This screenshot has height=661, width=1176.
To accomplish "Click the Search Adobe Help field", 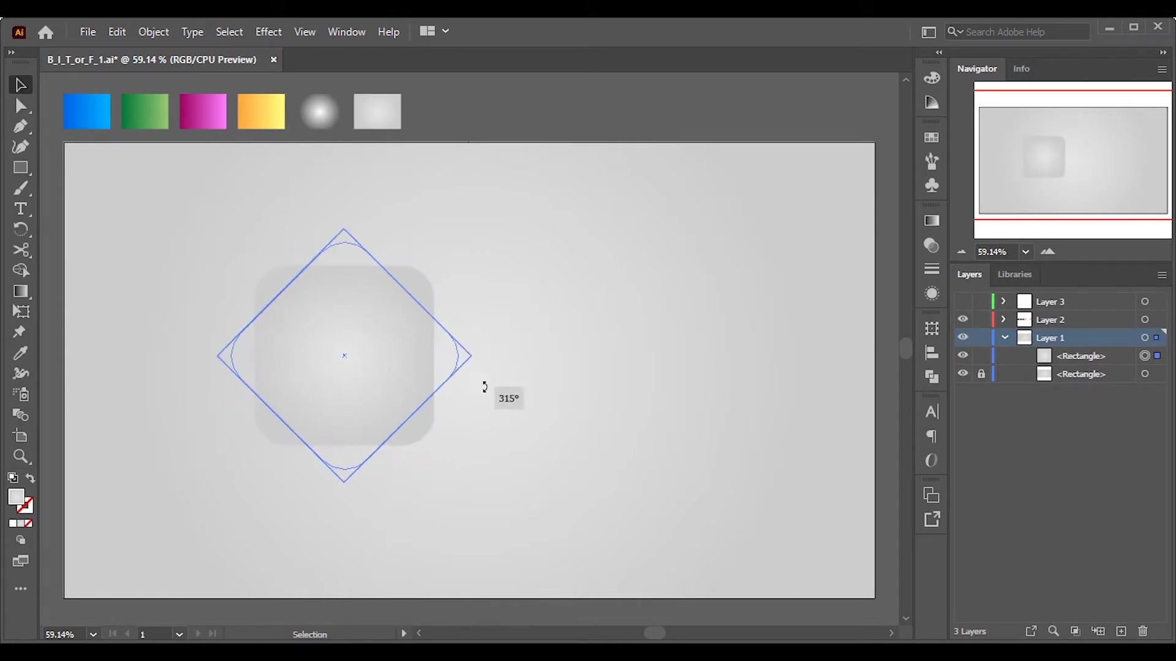I will coord(1024,32).
